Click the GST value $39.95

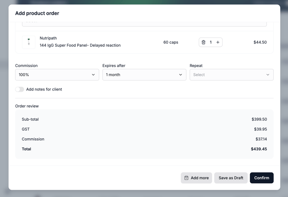[260, 129]
